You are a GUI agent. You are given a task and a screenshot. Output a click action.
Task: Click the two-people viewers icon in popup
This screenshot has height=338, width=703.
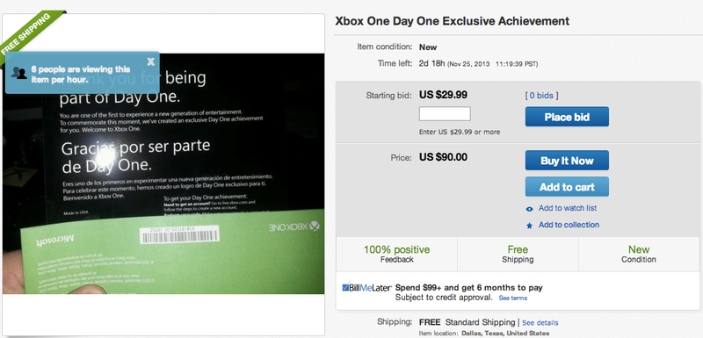(19, 73)
